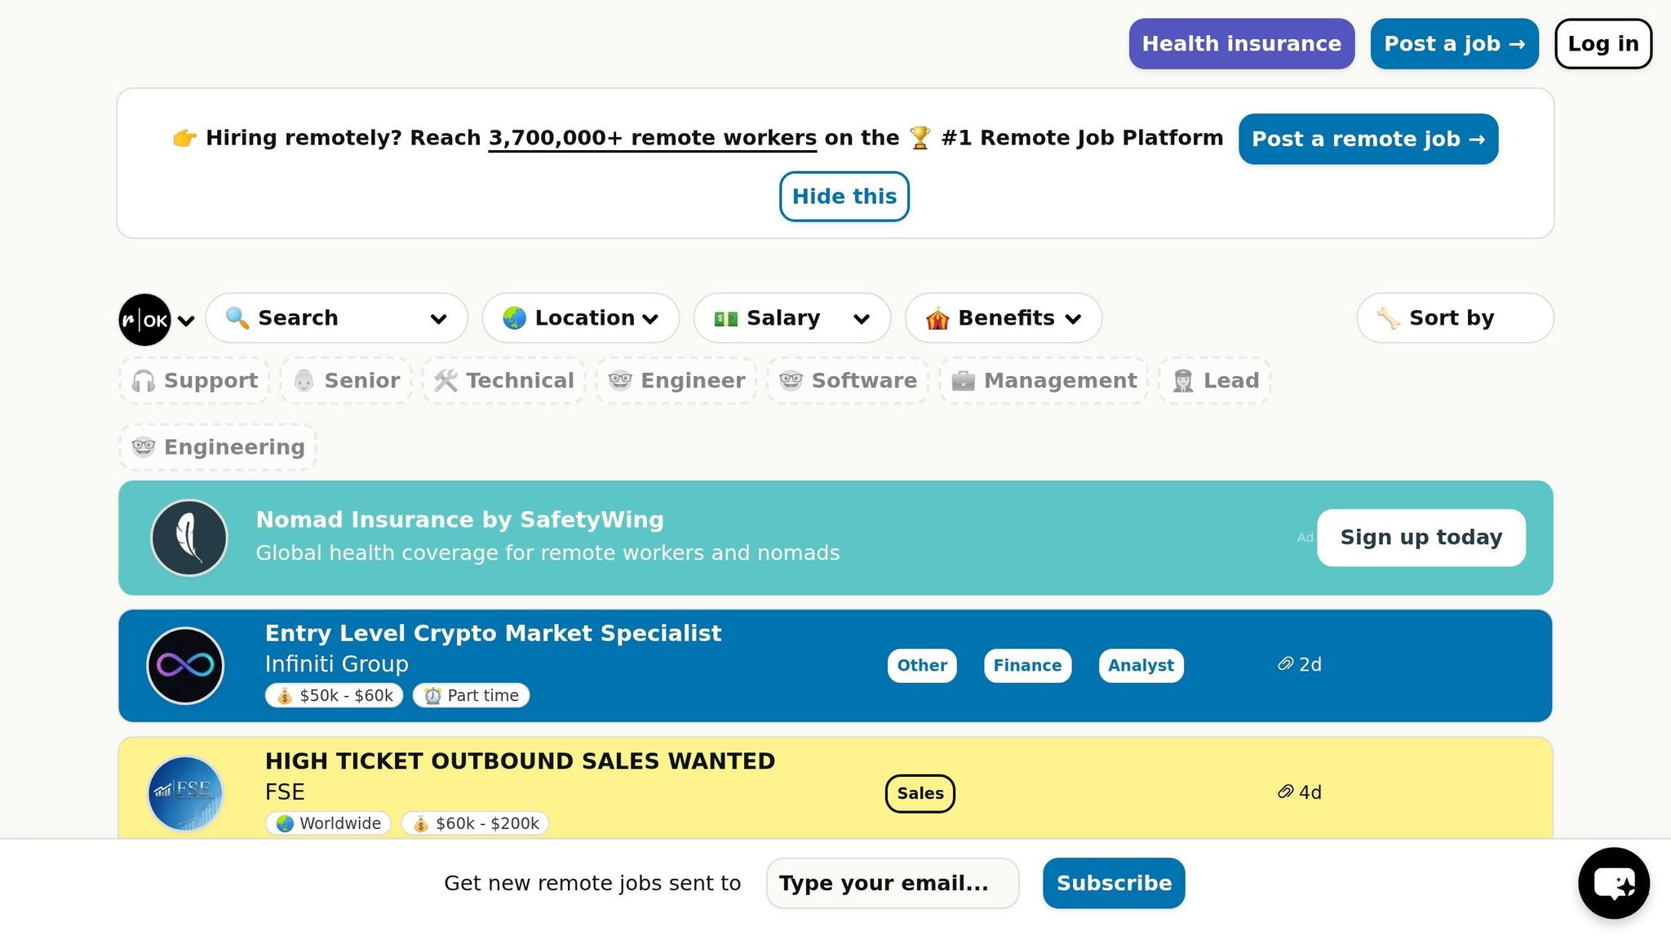The height and width of the screenshot is (940, 1671).
Task: Click the bone icon beside Sort by
Action: point(1389,317)
